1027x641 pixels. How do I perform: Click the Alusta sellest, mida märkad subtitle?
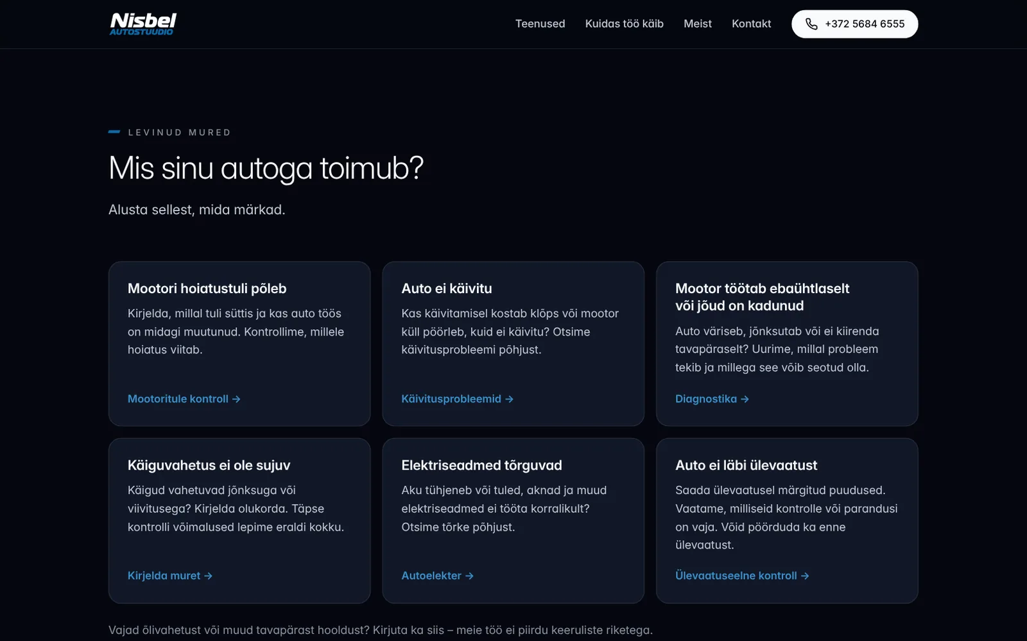[196, 210]
